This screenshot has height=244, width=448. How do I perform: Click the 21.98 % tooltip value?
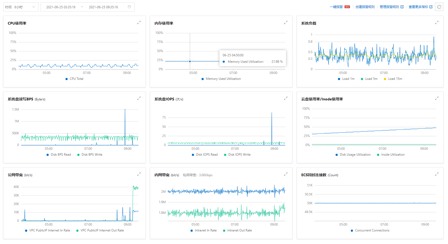pyautogui.click(x=277, y=62)
